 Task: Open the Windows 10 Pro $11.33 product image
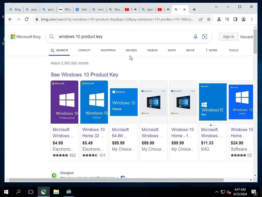[x=213, y=102]
